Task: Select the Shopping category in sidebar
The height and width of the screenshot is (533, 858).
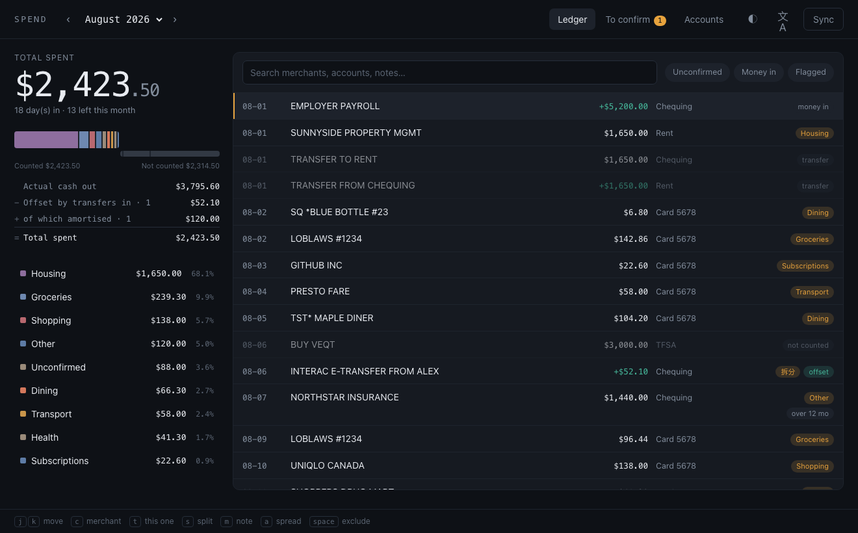Action: coord(117,320)
